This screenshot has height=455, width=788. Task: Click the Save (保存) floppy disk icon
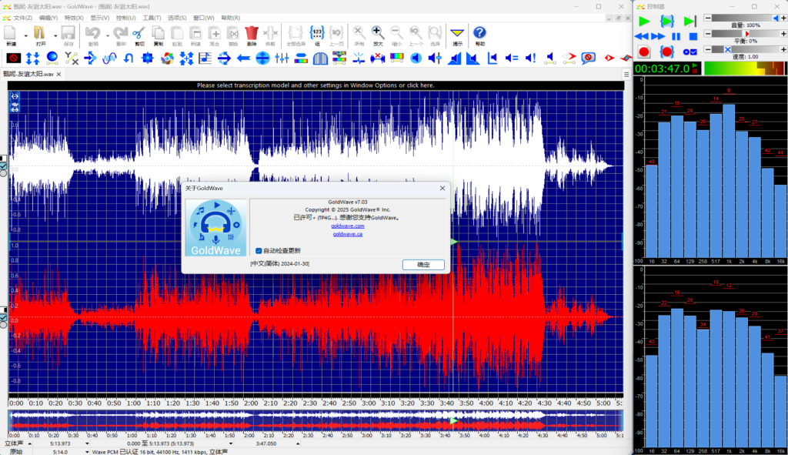coord(68,32)
